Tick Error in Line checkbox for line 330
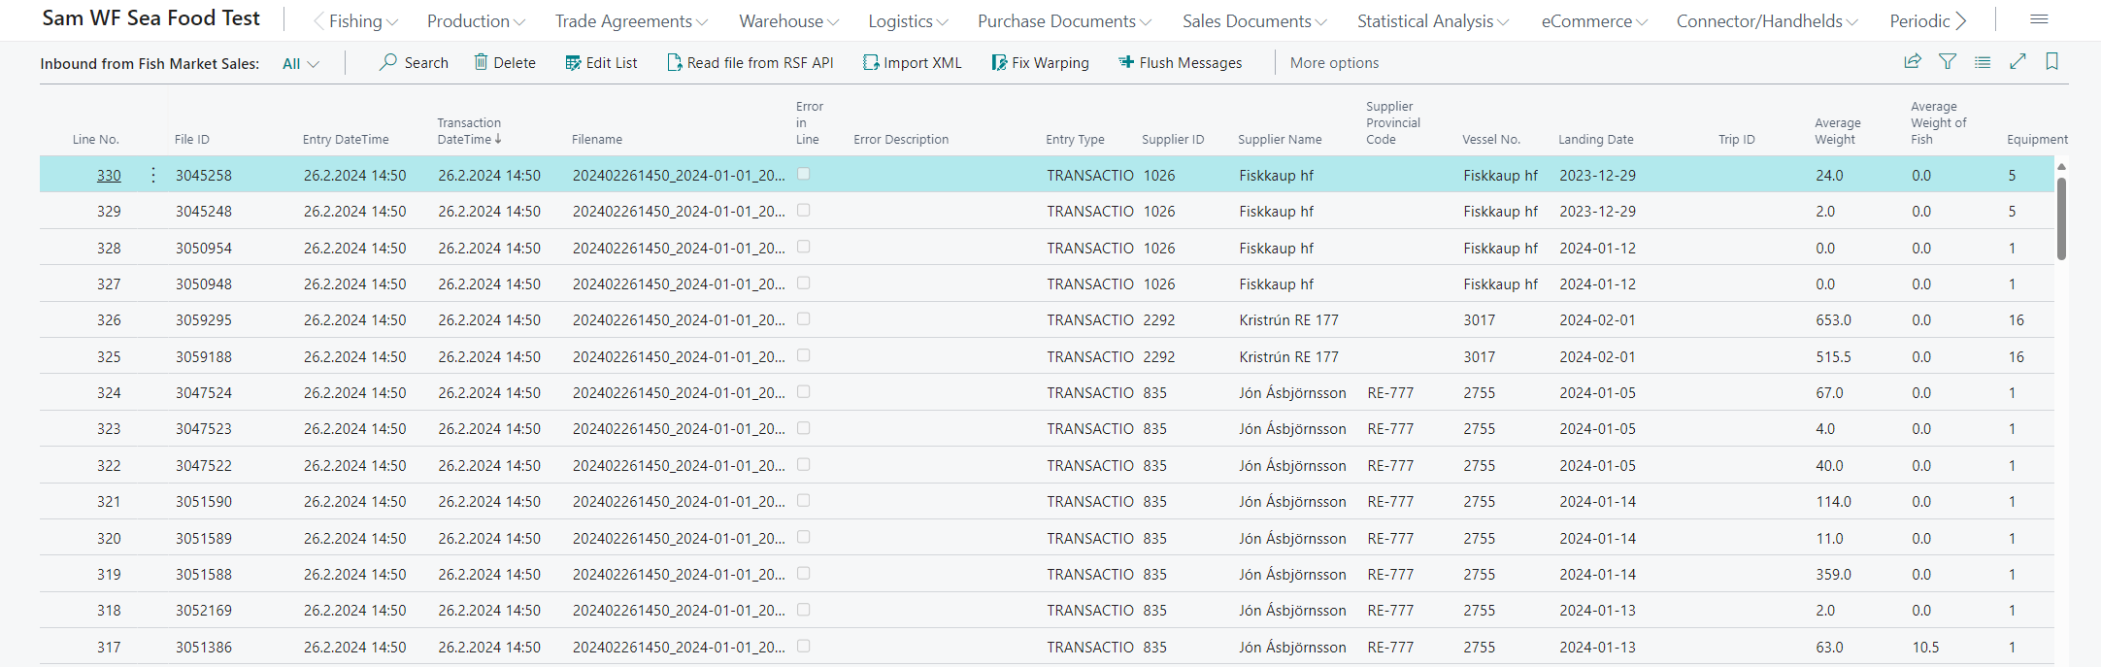This screenshot has height=667, width=2101. 803,174
